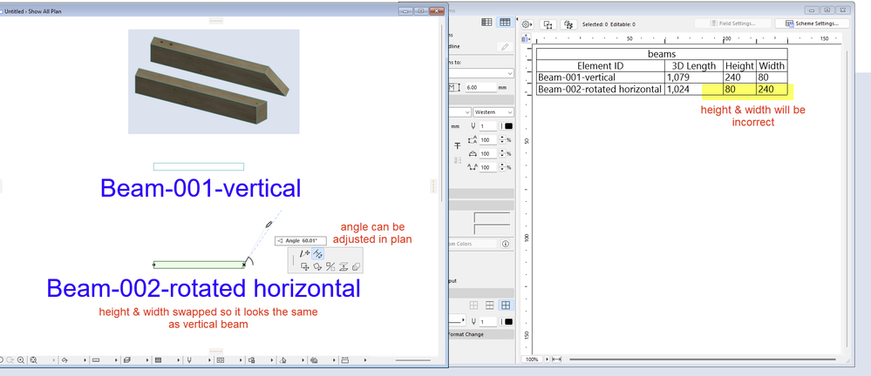Click the width factor stepper, middle 100
871x376 pixels.
503,153
